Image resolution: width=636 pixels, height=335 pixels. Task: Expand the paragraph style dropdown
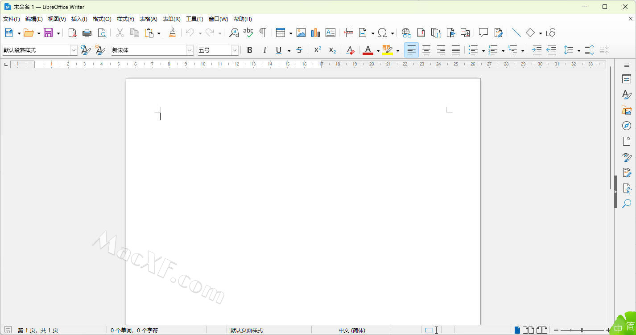coord(74,50)
